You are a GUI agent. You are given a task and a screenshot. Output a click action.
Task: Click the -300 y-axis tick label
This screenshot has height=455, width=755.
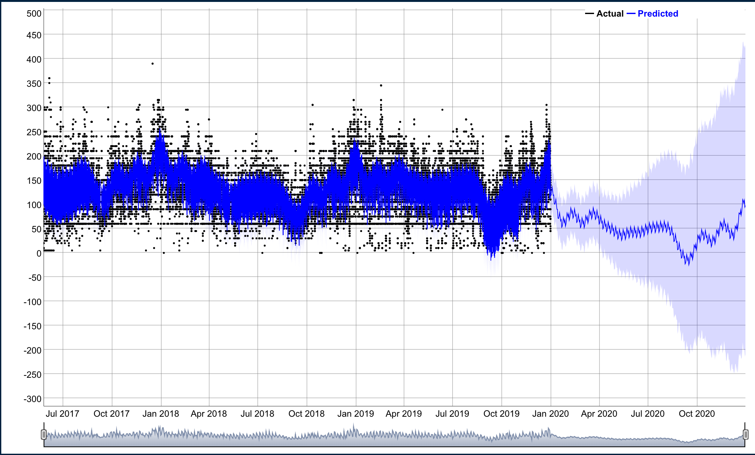(x=33, y=399)
